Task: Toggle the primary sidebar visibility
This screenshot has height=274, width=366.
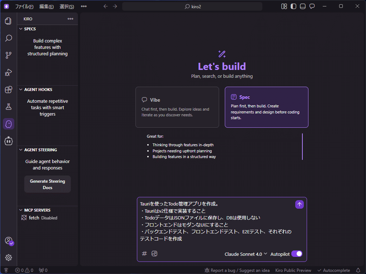Action: pyautogui.click(x=293, y=6)
